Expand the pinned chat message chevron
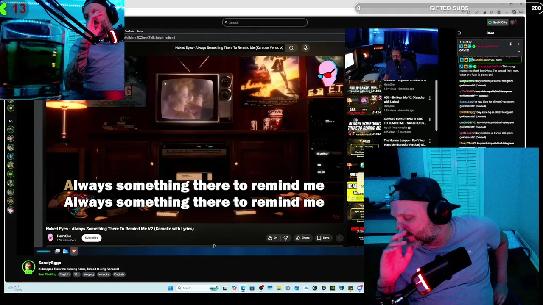 pos(518,51)
